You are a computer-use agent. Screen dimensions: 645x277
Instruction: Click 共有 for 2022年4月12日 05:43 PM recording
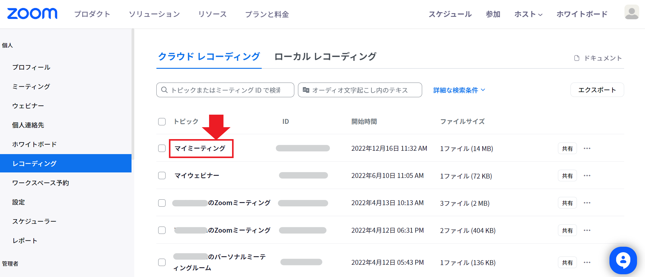(567, 263)
